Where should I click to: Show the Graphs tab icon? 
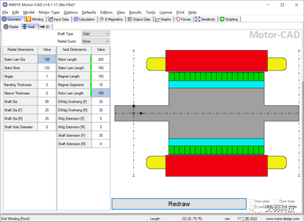coord(158,19)
